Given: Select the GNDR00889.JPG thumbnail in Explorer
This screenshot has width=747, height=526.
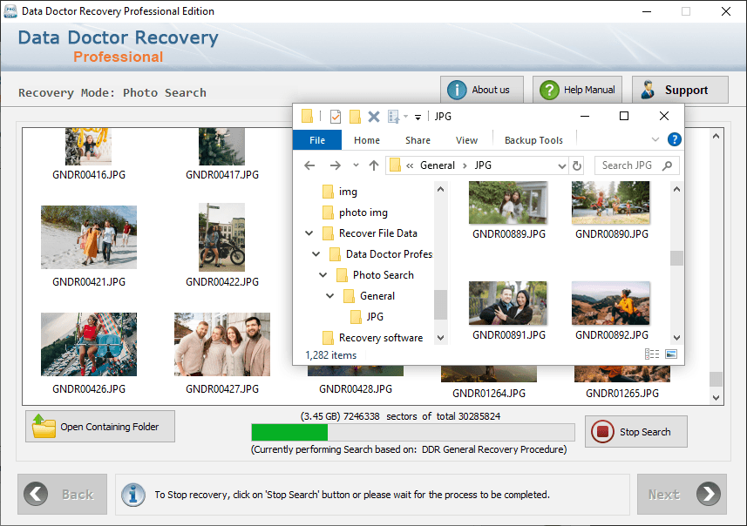Looking at the screenshot, I should coord(508,202).
